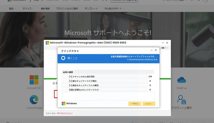Click the spinning circle icon beside 働くこと

63,58
